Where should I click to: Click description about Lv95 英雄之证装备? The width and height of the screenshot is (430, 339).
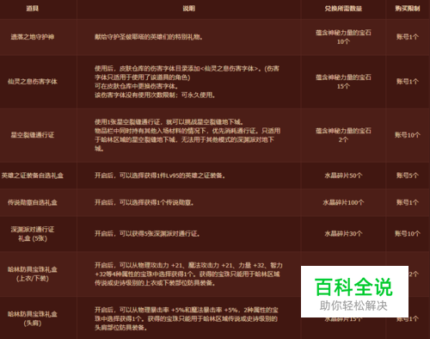click(160, 176)
